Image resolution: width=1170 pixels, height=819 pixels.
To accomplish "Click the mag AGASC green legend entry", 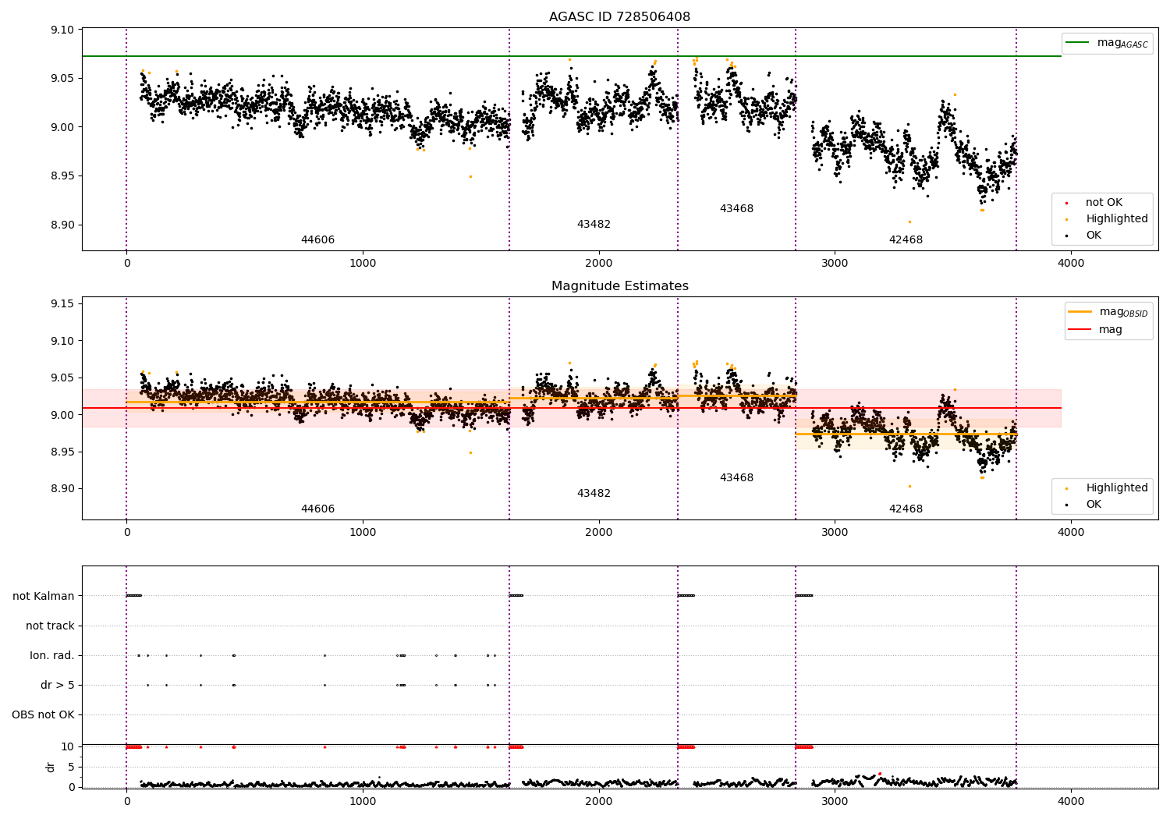I will (1108, 43).
